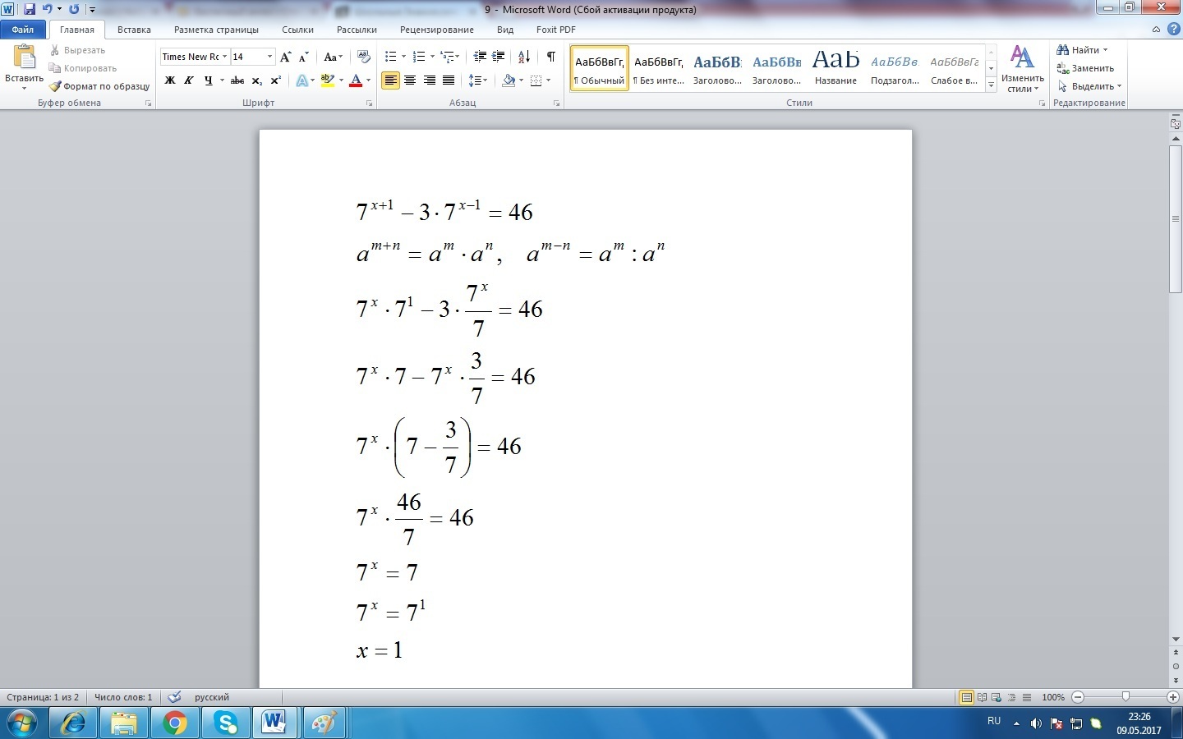Click the Clear Formatting eraser icon
Screen dimensions: 1183x739
(x=364, y=57)
